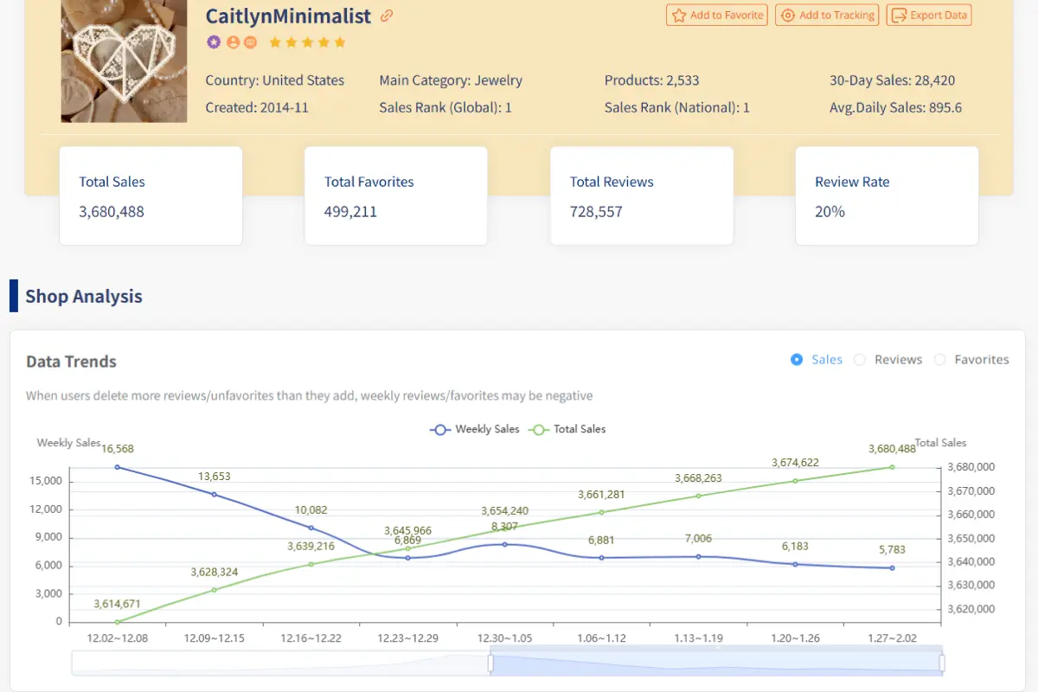Click the Total Reviews summary card
This screenshot has height=692, width=1038.
[x=641, y=195]
